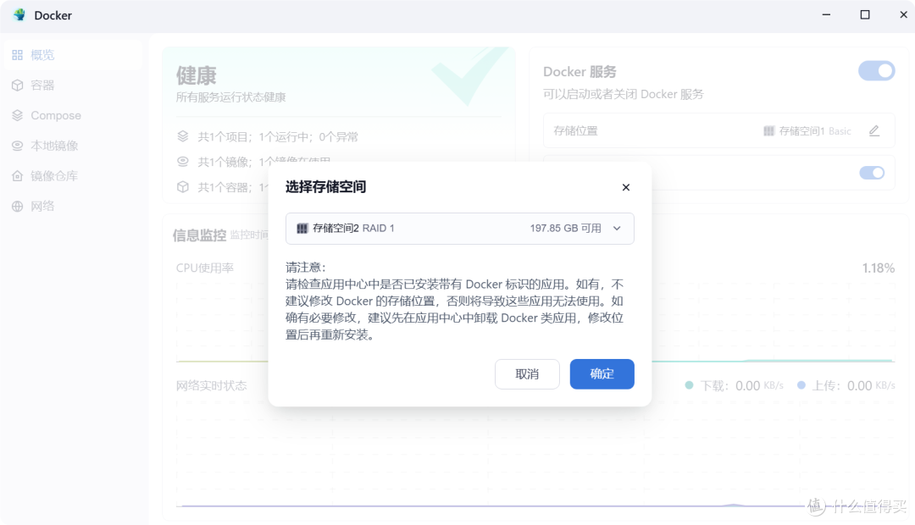Click the storage drive icon beside 存储空间2

[x=303, y=228]
